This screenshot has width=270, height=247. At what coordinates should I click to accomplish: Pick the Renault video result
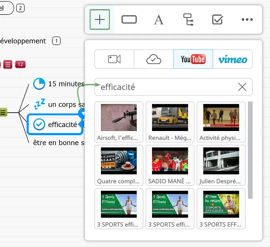pyautogui.click(x=170, y=122)
